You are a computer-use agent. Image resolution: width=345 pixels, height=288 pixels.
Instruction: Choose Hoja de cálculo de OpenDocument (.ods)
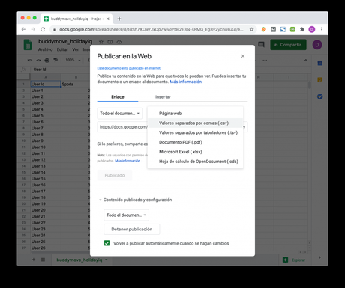pos(195,162)
